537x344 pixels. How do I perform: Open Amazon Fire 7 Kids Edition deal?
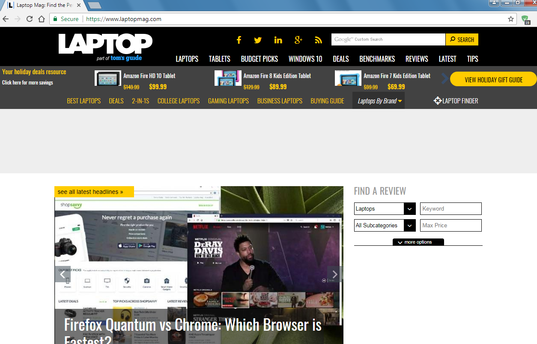tap(397, 76)
